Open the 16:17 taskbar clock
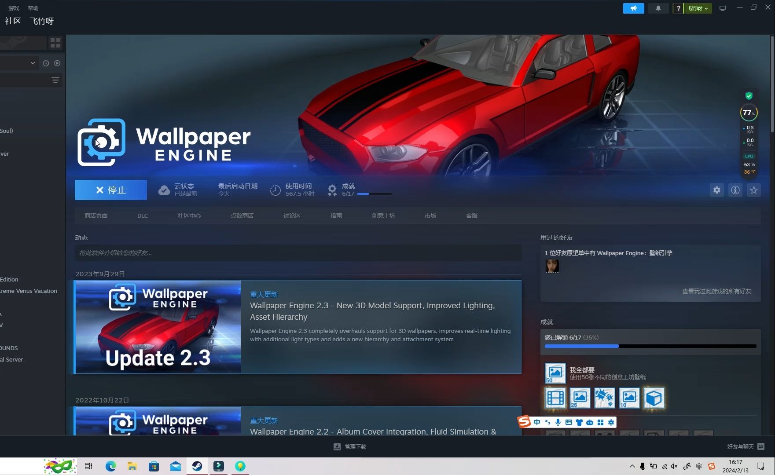This screenshot has height=475, width=775. (x=735, y=466)
